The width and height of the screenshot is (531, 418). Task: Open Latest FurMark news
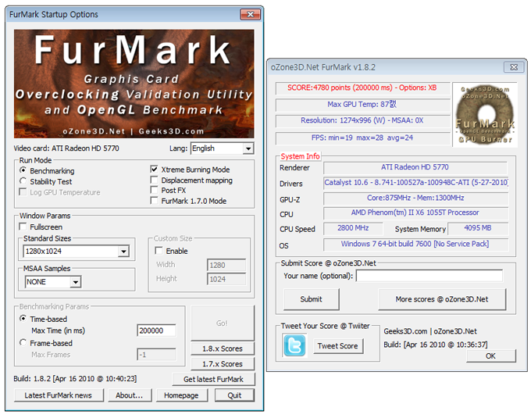click(59, 395)
